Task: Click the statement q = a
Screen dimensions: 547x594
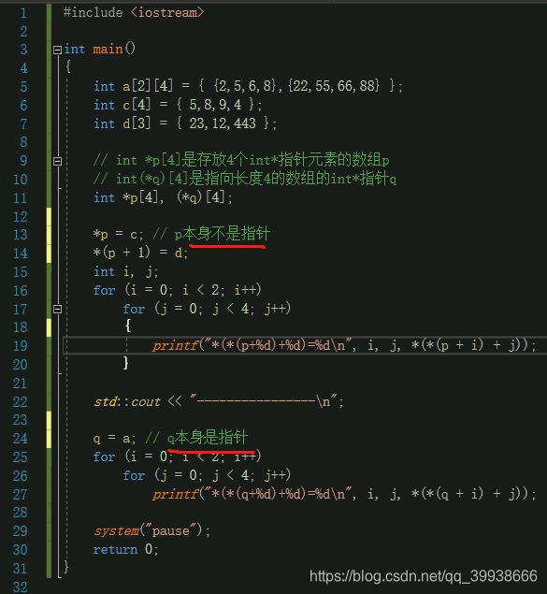Action: click(114, 439)
